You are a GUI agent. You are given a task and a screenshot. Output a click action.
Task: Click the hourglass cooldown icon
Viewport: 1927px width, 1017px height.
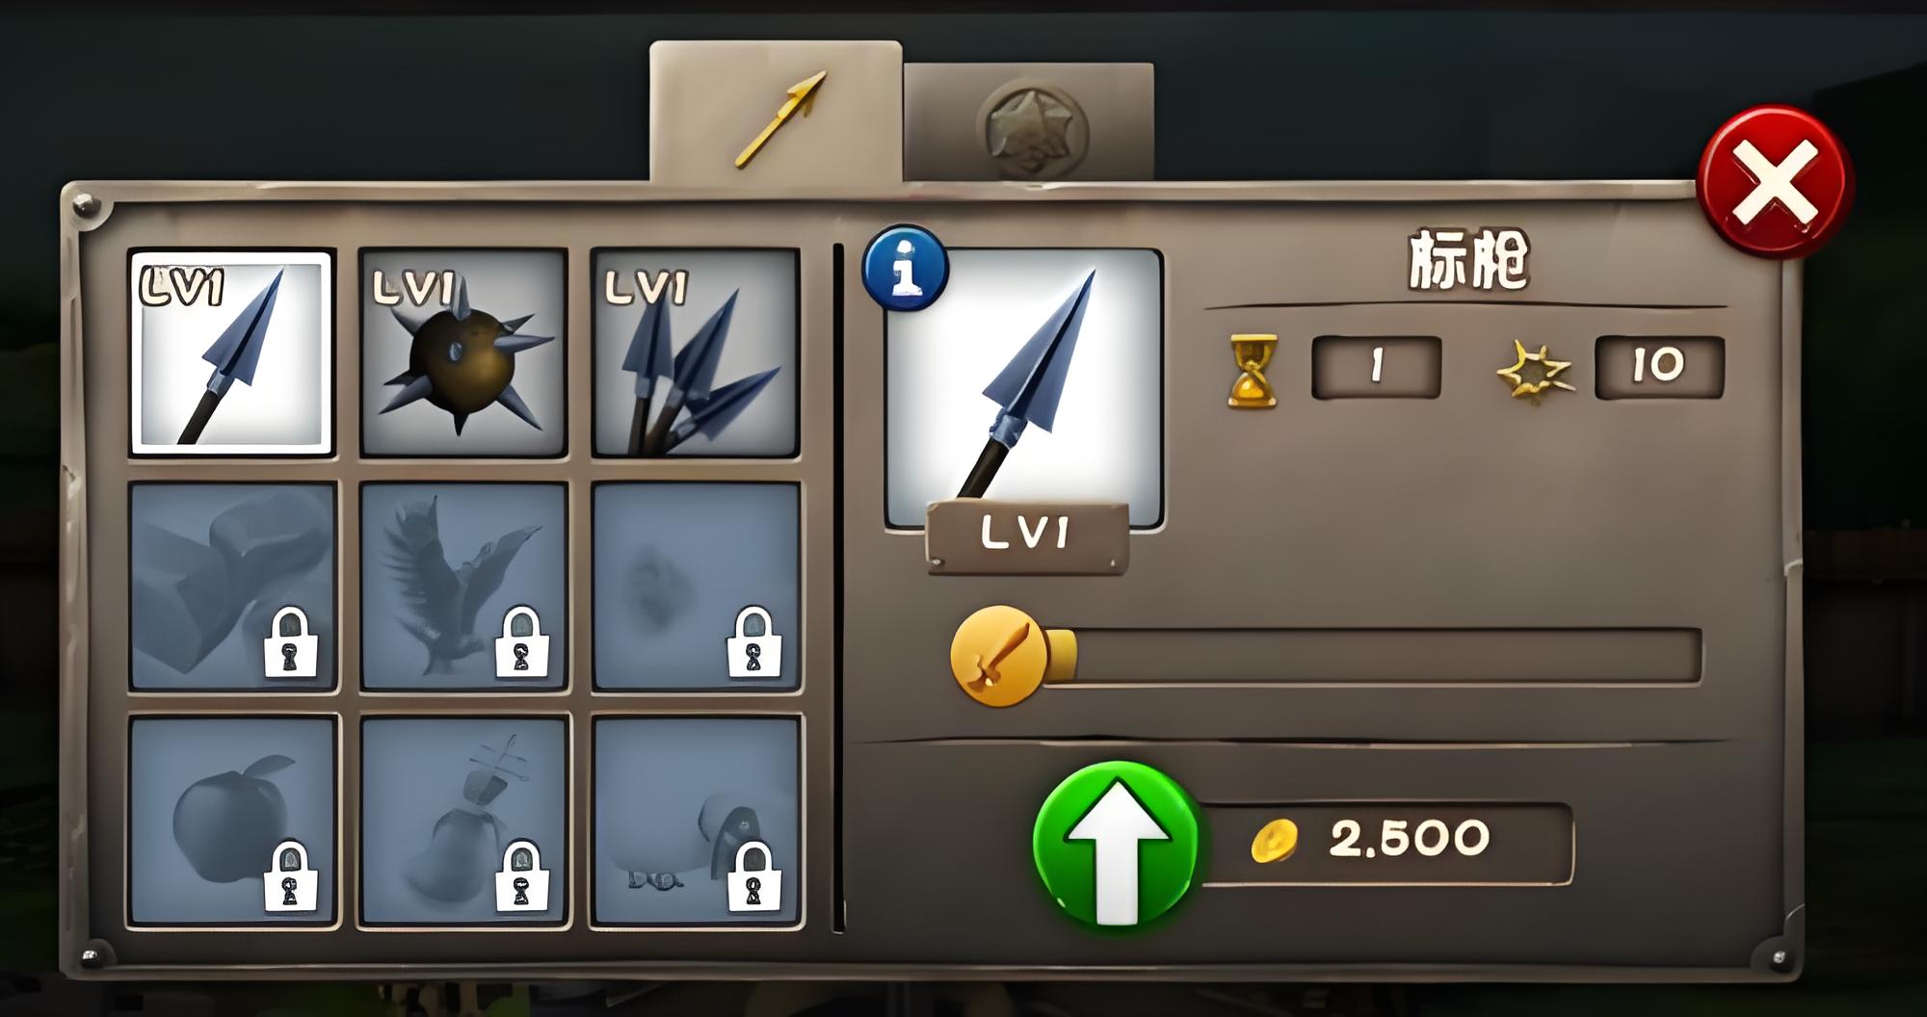(1253, 370)
